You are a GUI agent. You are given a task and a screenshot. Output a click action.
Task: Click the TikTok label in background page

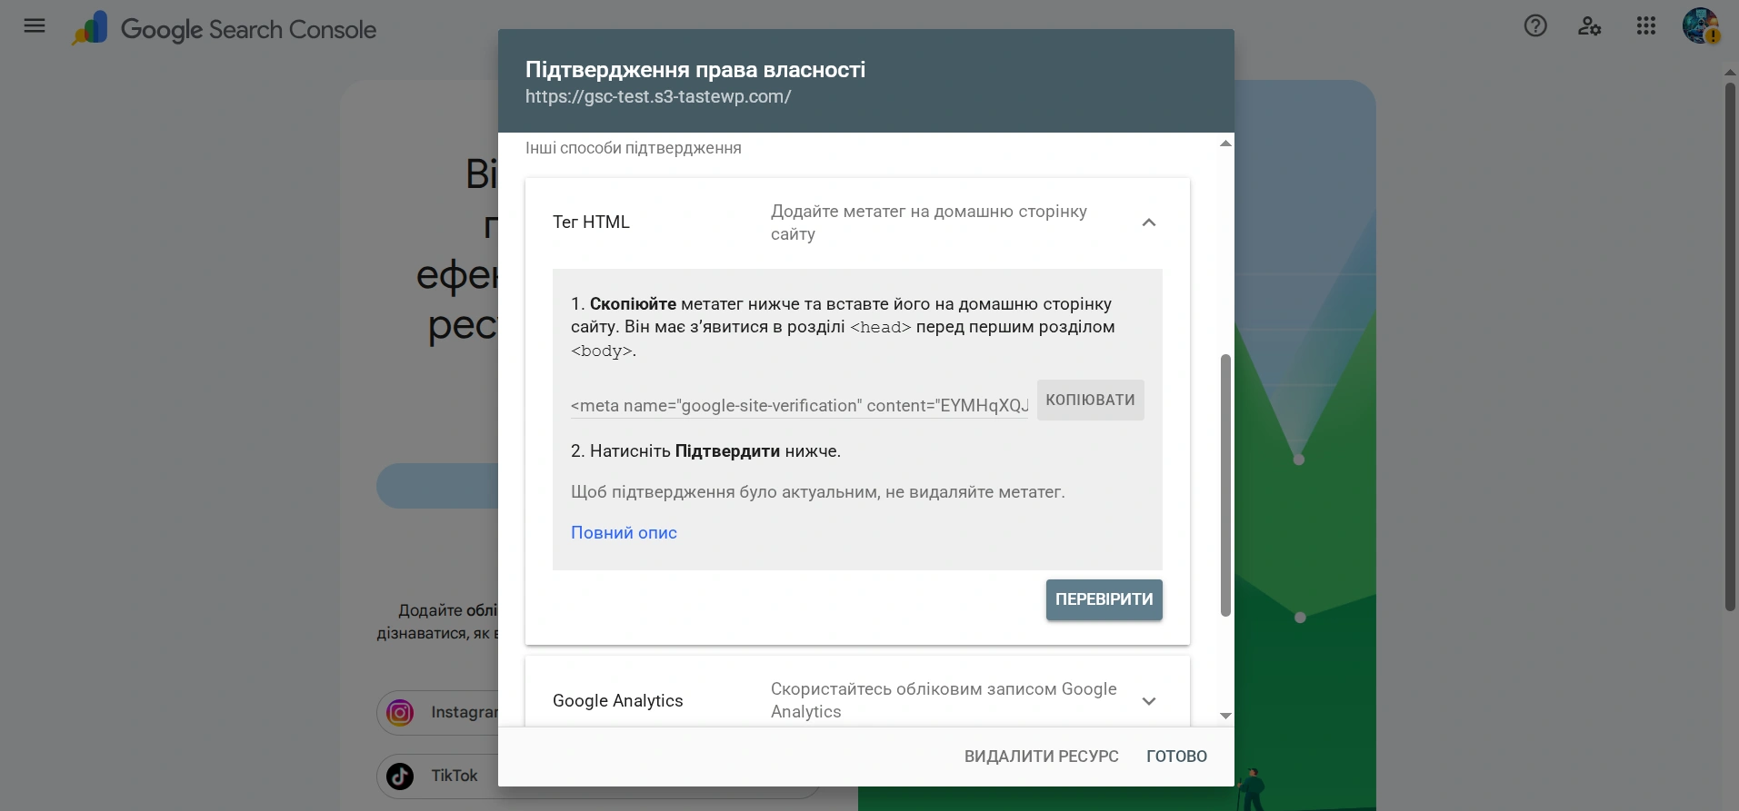click(455, 776)
